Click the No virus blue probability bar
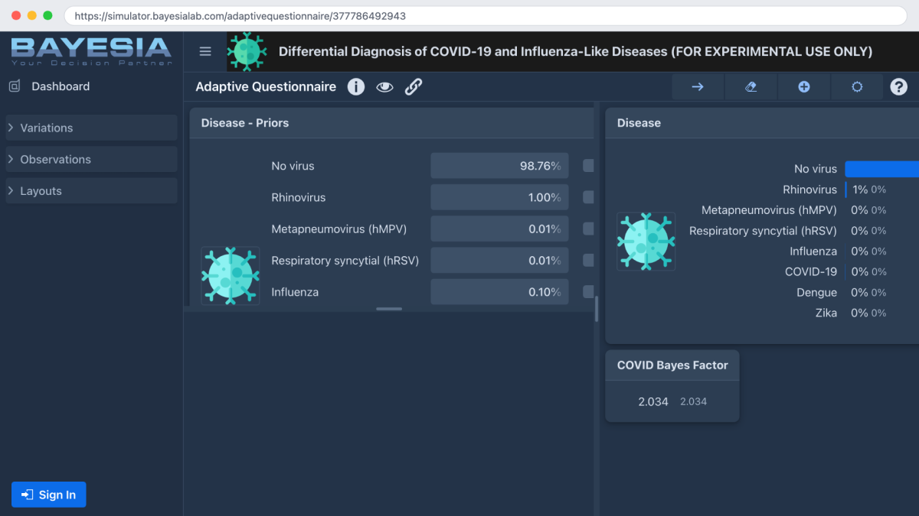919x516 pixels. tap(881, 169)
